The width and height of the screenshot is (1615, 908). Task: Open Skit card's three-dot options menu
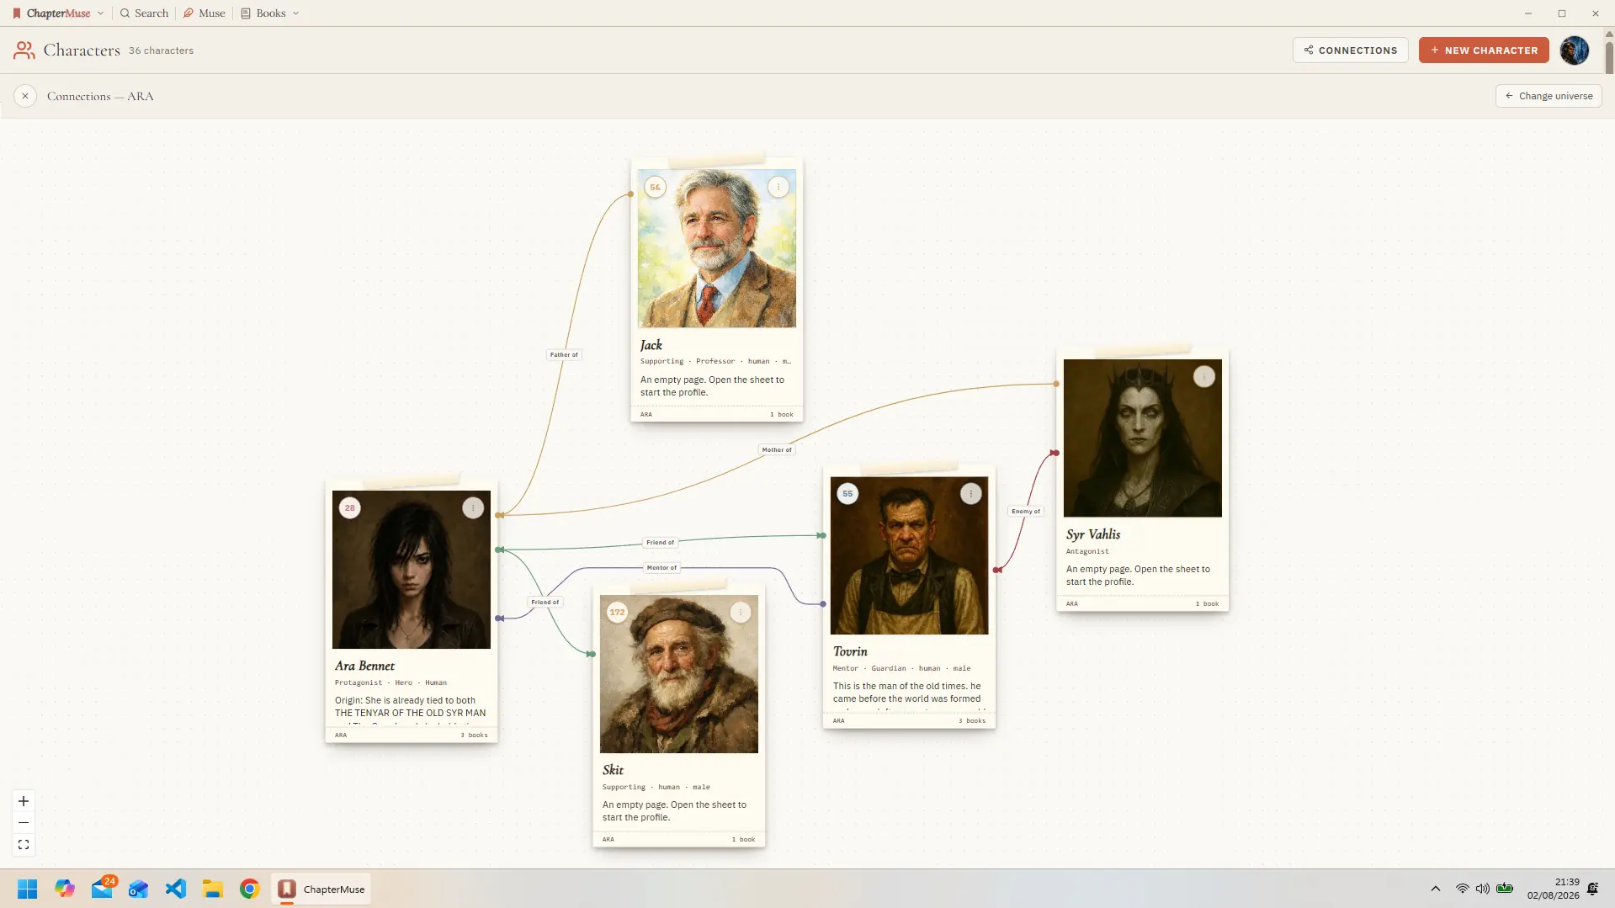coord(741,613)
